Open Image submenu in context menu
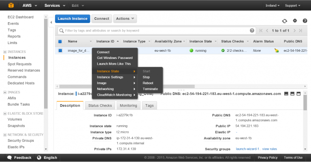The height and width of the screenshot is (162, 311). (115, 83)
